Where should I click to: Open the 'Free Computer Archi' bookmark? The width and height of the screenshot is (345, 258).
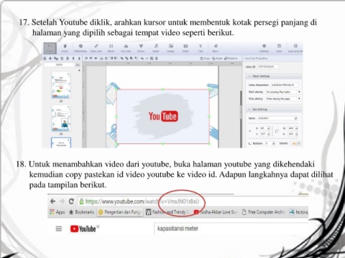pyautogui.click(x=263, y=212)
